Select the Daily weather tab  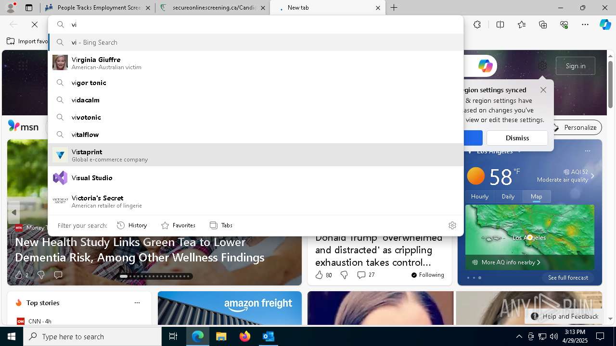point(508,197)
